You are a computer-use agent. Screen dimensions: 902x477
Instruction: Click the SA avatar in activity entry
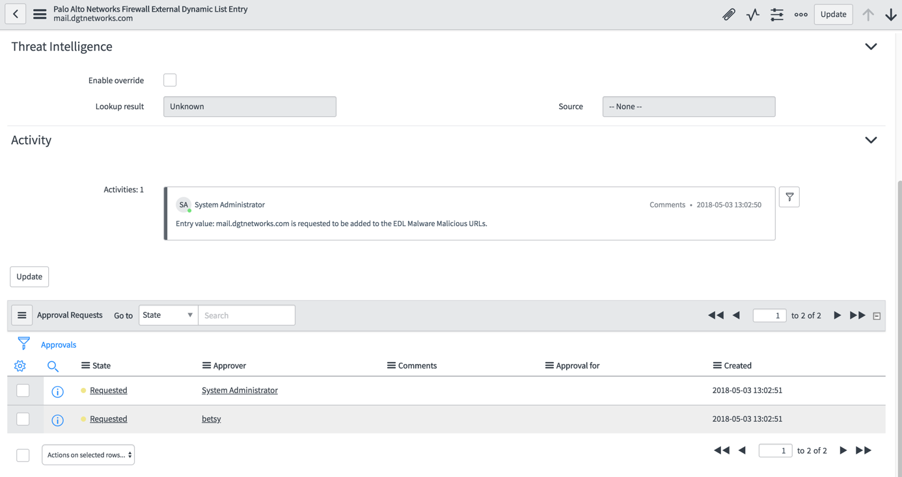pos(184,205)
